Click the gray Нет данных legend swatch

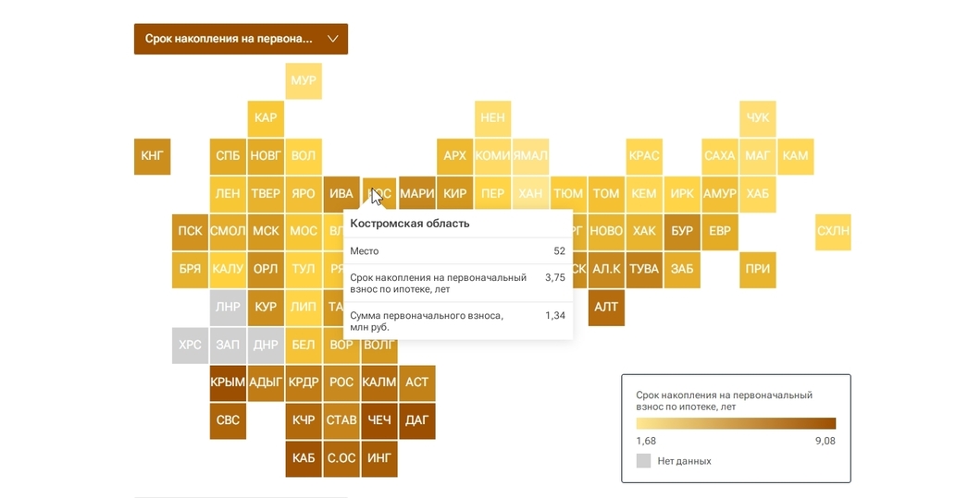pos(643,460)
